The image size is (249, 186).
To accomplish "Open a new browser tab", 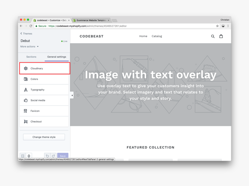I will pos(114,21).
